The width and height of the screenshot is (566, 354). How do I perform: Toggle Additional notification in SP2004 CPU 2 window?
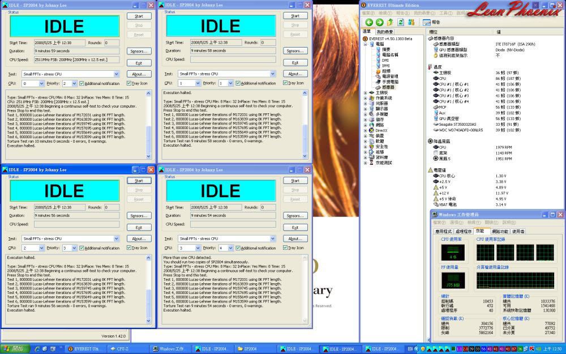pyautogui.click(x=82, y=248)
